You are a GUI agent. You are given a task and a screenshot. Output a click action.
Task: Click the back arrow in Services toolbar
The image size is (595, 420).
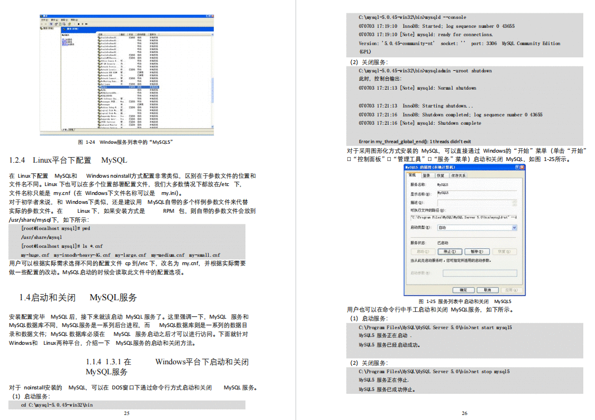[42, 24]
